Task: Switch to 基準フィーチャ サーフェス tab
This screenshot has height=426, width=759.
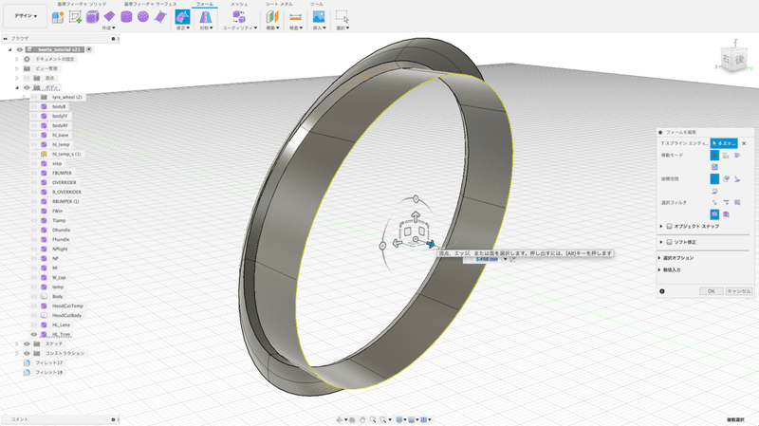Action: click(x=150, y=4)
